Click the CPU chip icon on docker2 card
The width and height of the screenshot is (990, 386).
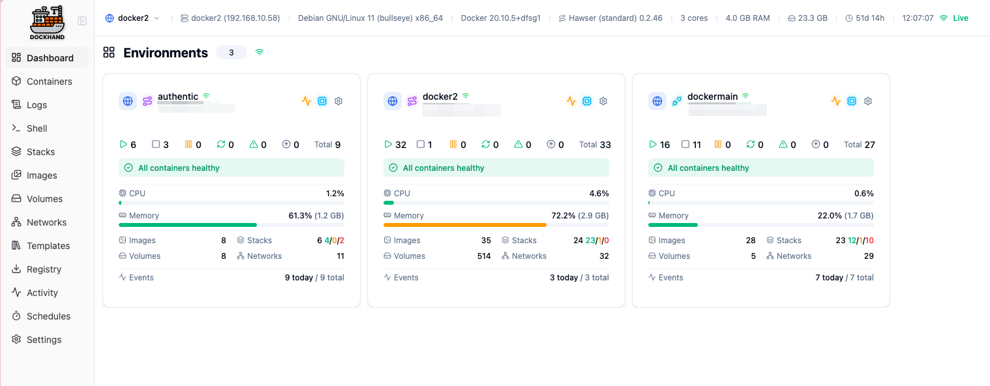click(587, 101)
